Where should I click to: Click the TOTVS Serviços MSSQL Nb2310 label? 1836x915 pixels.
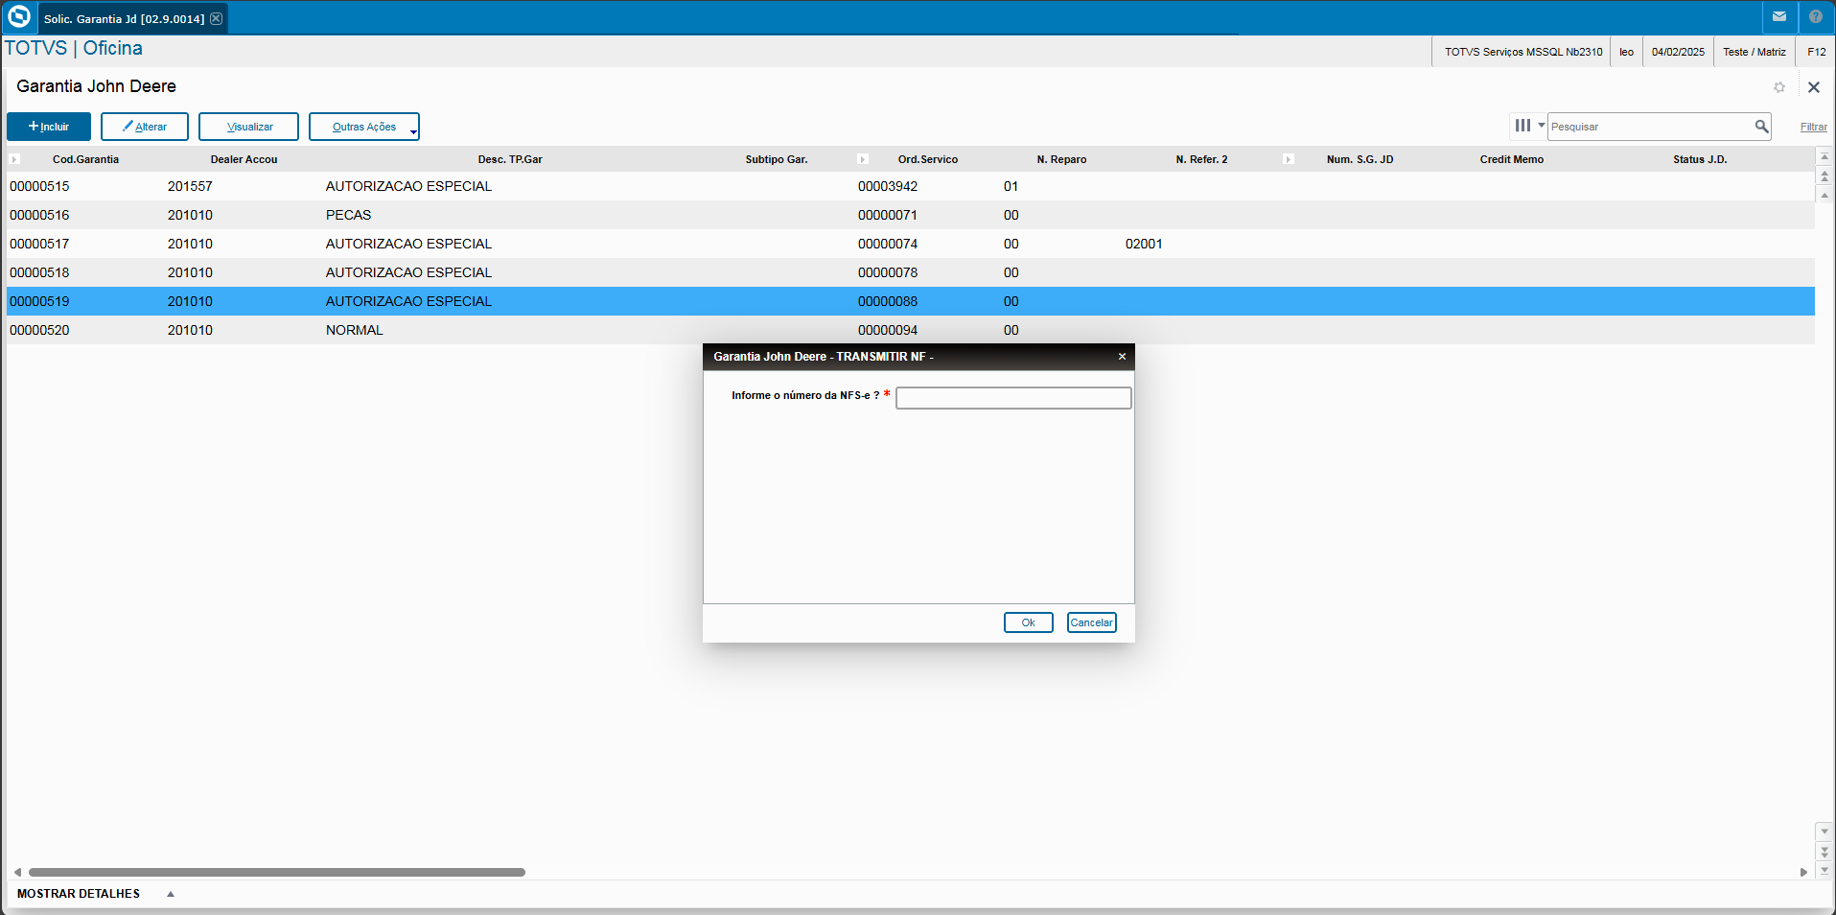(1523, 52)
